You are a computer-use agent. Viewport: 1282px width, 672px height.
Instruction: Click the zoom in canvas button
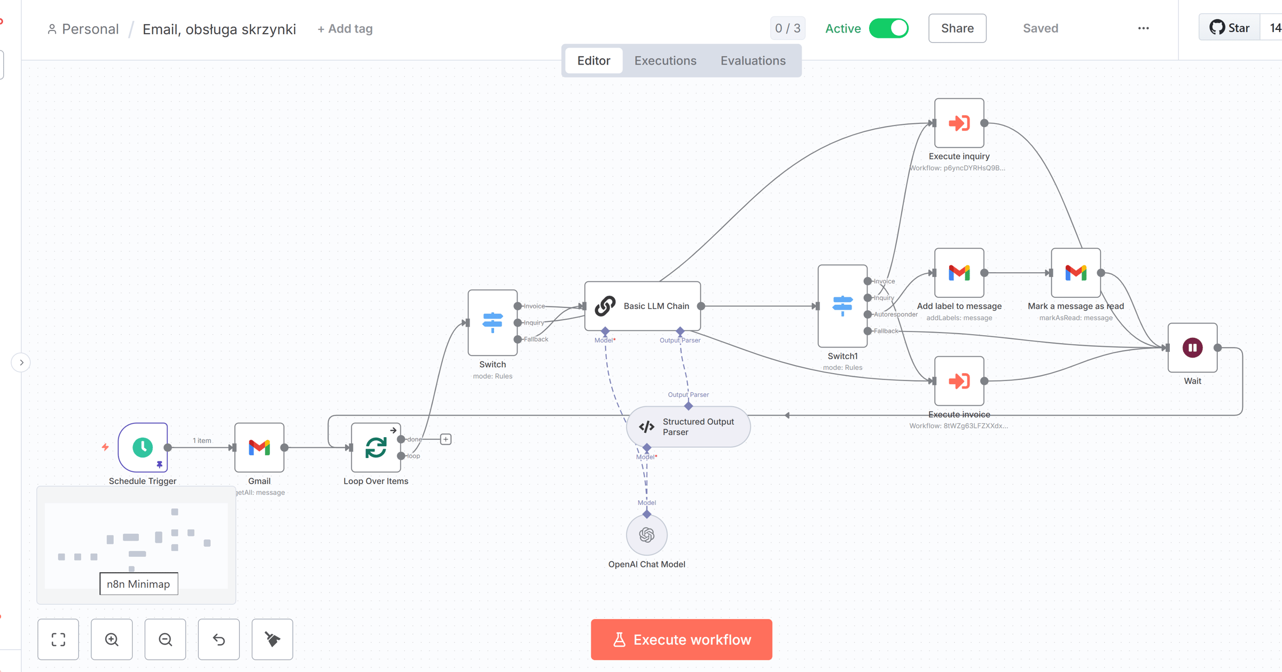tap(112, 639)
